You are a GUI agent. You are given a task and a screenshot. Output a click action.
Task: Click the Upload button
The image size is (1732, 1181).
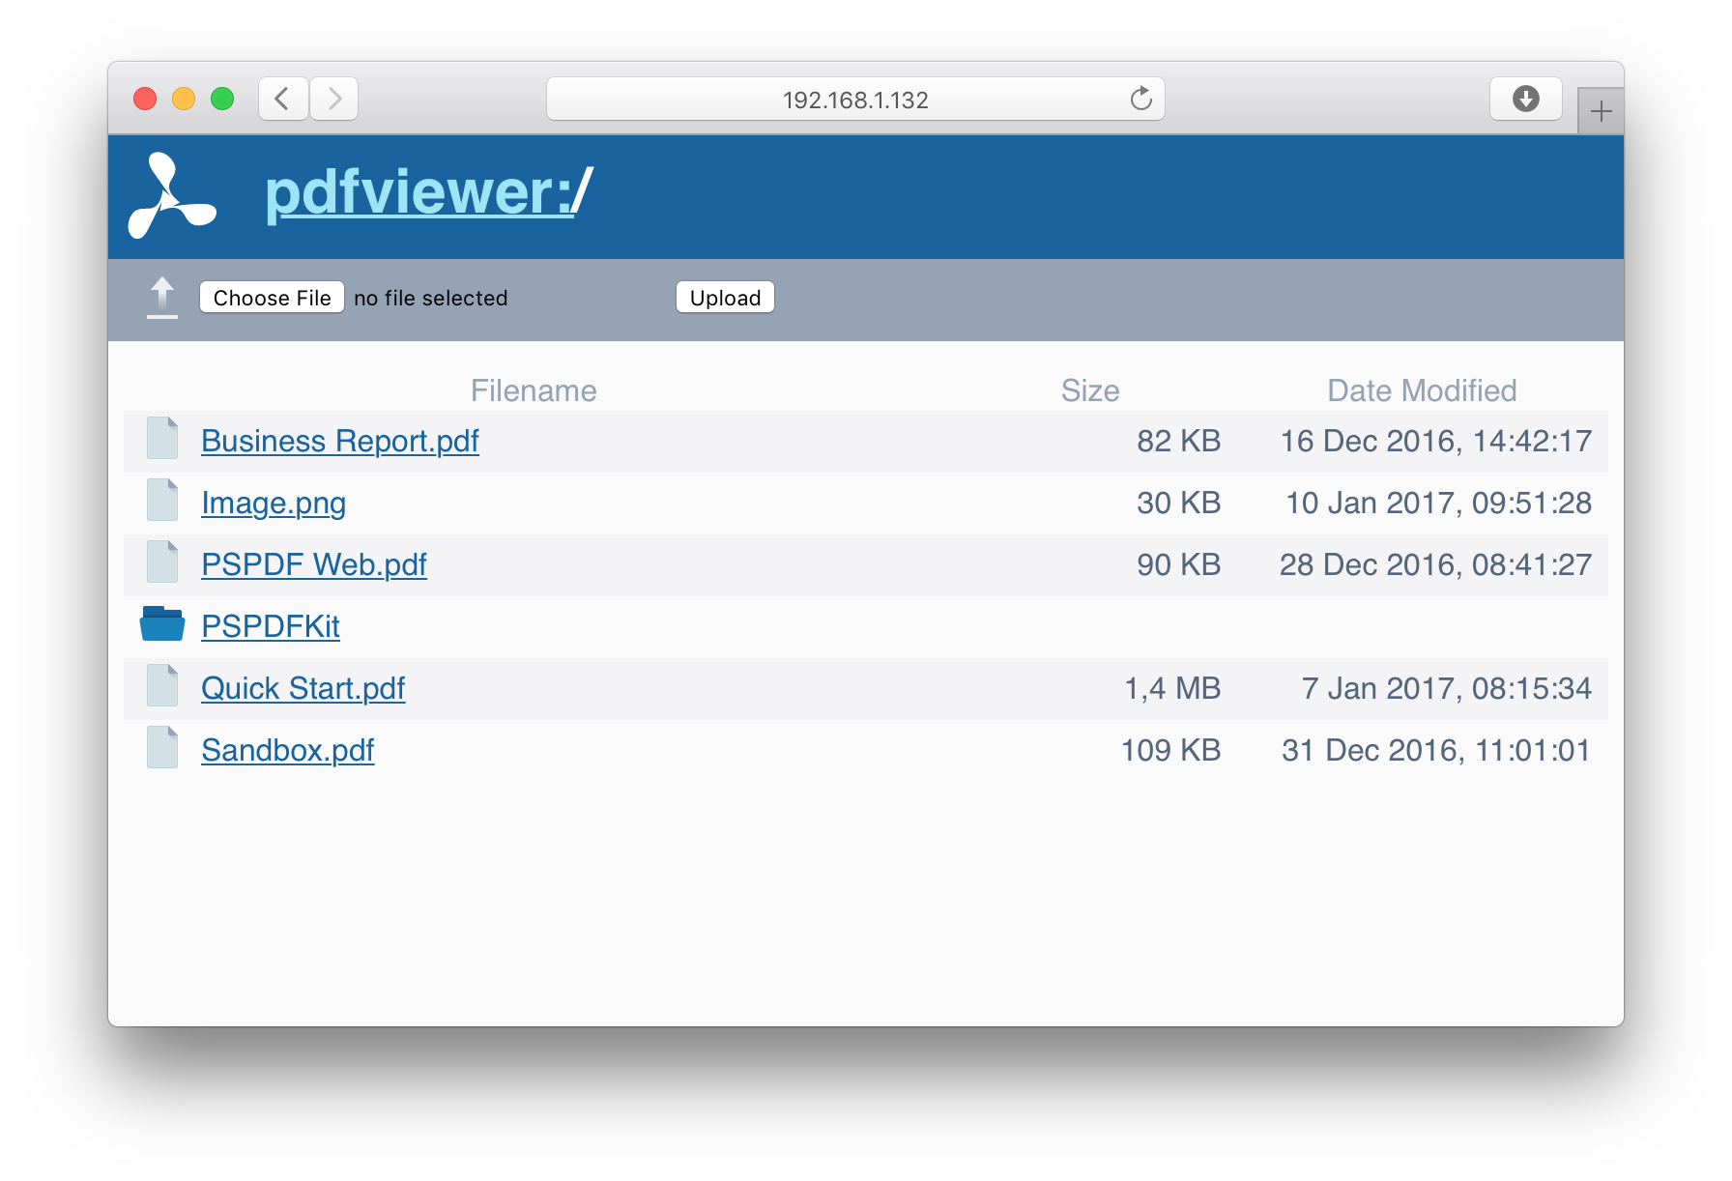point(725,298)
